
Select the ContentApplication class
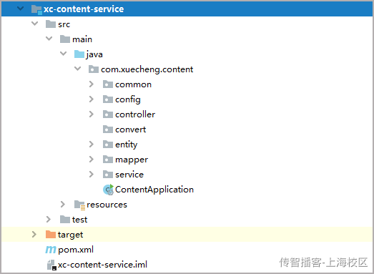pyautogui.click(x=154, y=190)
